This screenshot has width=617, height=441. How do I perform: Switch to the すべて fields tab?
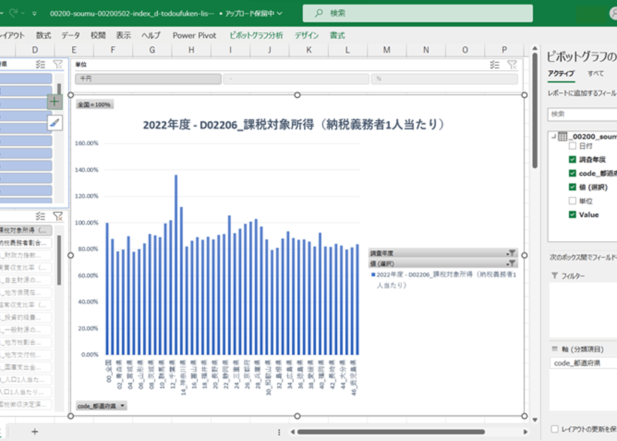[x=596, y=73]
